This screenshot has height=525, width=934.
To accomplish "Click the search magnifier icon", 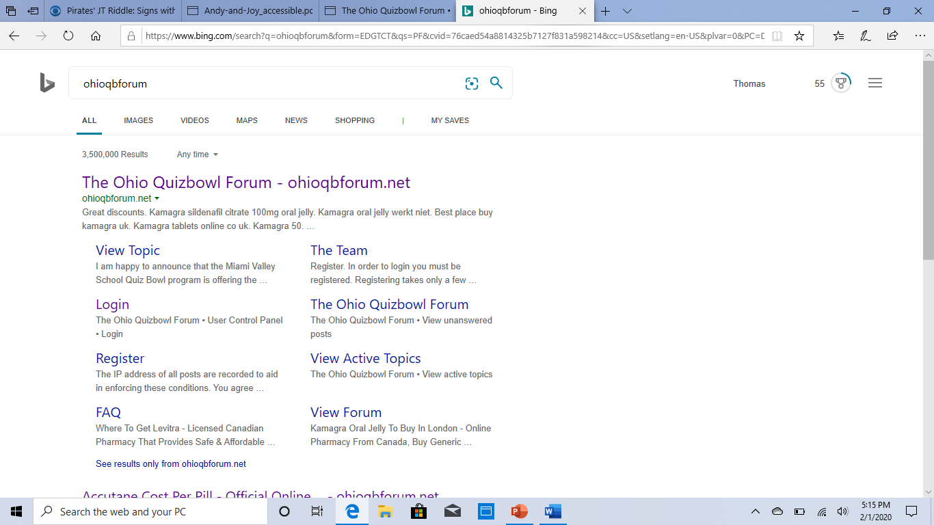I will [496, 83].
